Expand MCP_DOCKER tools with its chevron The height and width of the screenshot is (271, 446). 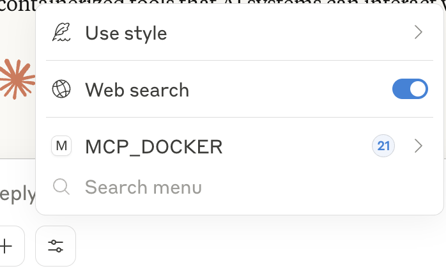(x=418, y=146)
